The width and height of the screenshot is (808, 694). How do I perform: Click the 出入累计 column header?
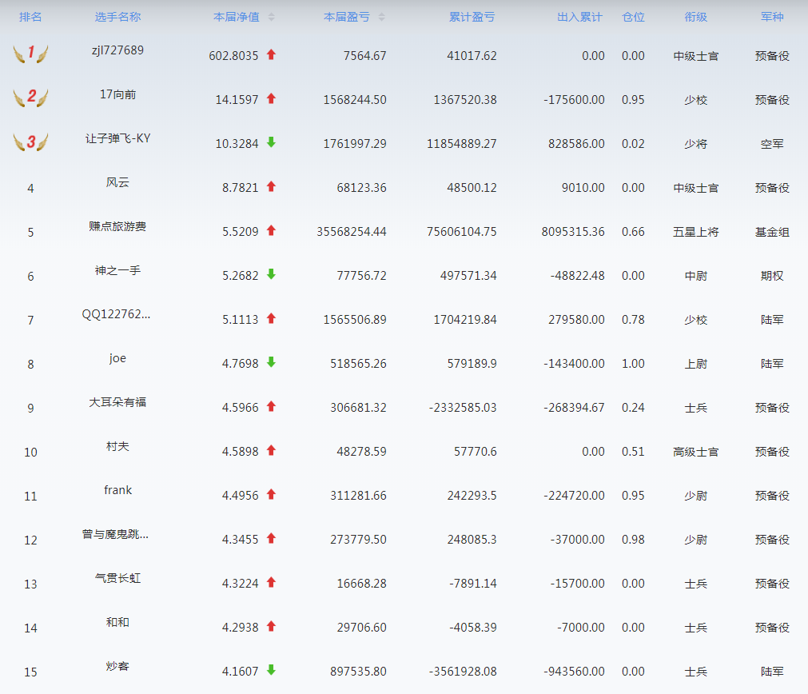(x=579, y=17)
